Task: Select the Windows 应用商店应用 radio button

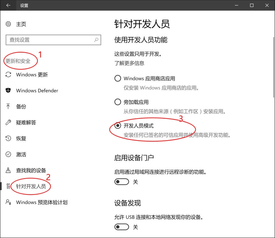Action: tap(118, 78)
